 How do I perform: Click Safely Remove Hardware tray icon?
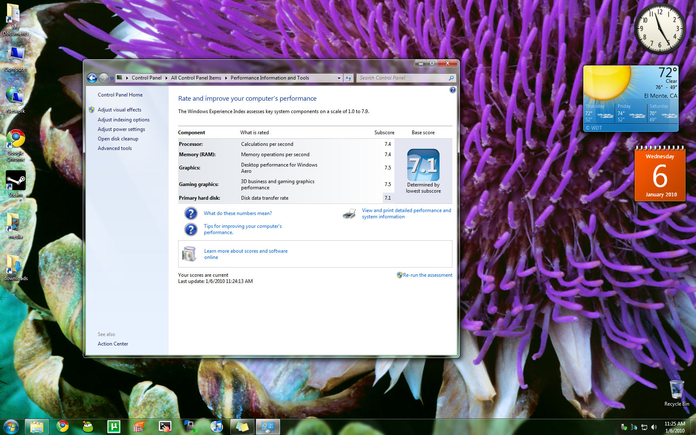[624, 427]
